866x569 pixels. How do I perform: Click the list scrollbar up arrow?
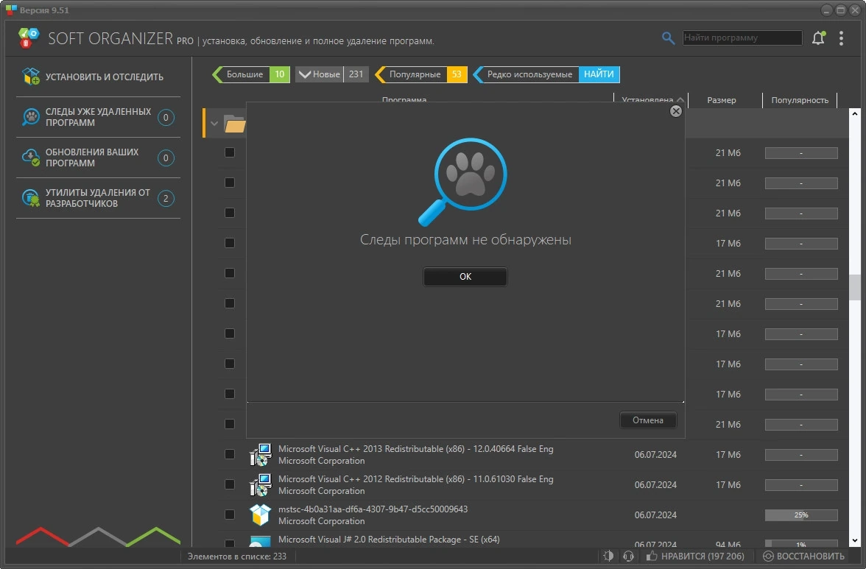point(855,113)
